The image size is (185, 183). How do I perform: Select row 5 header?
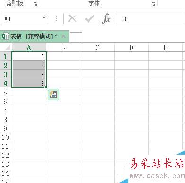[x=6, y=92]
